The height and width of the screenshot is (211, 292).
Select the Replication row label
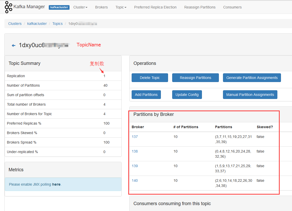click(x=16, y=76)
